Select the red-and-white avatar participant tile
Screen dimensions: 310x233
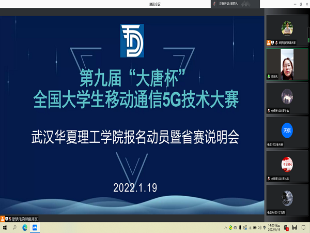click(287, 166)
